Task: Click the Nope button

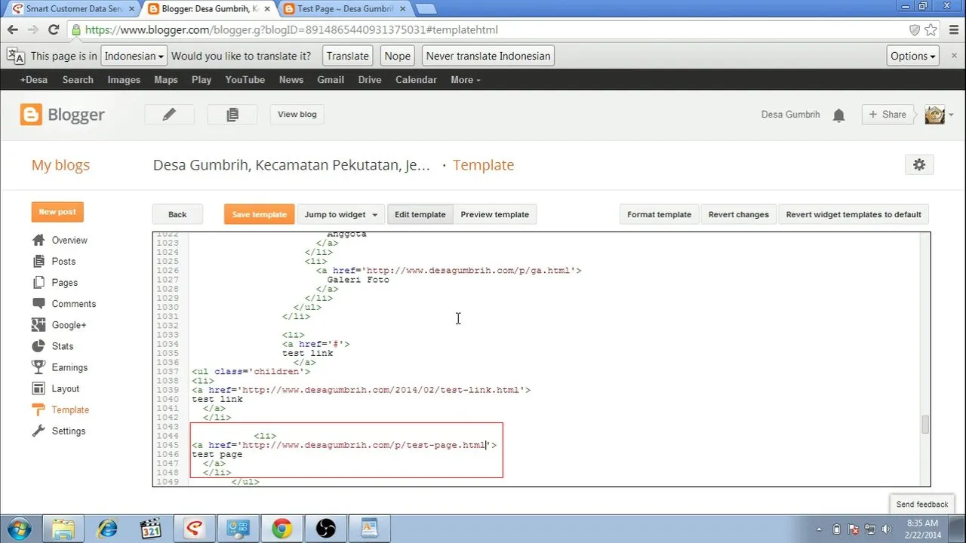Action: click(x=397, y=56)
